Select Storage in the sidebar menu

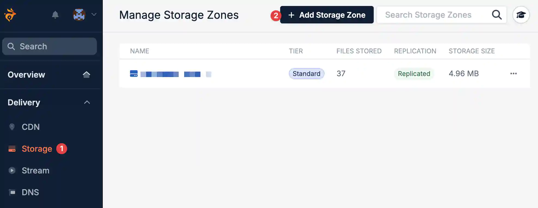(x=37, y=149)
